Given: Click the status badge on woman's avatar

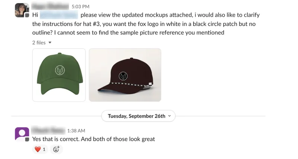Looking at the screenshot, I should 27,15.
